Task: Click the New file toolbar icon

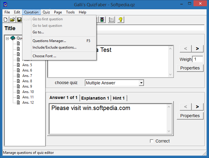Action: click(6, 20)
